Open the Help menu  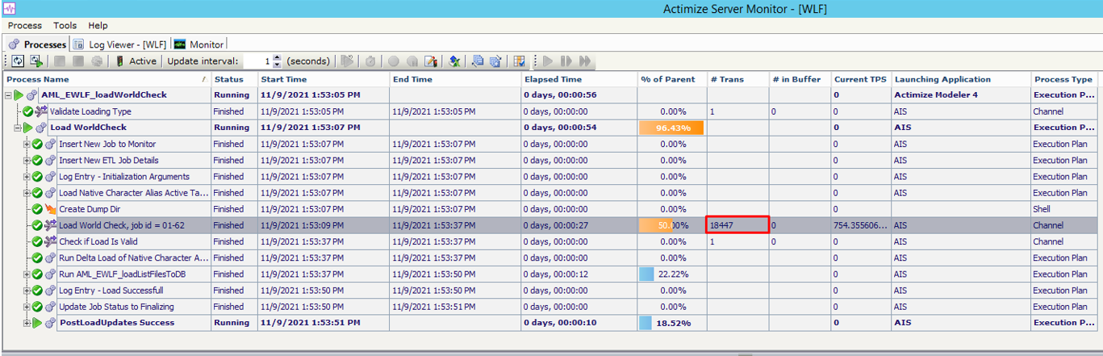point(98,26)
